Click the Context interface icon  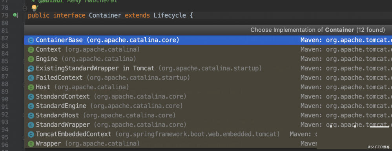pos(31,50)
